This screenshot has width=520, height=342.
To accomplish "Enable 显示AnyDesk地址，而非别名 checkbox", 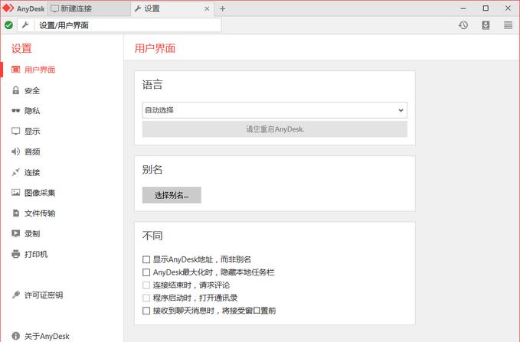I will (147, 260).
